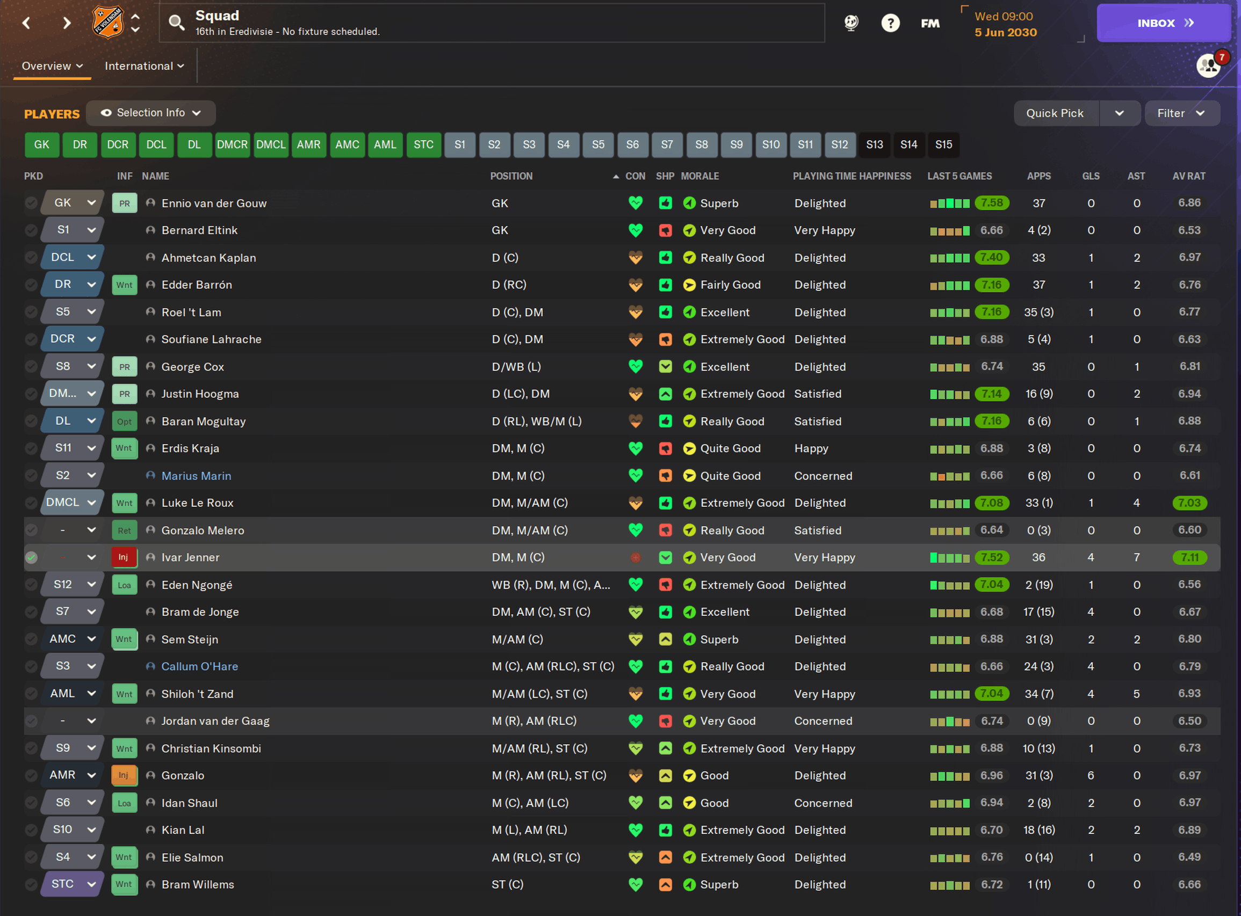
Task: Open Gonzalo Melero's position pick dropdown
Action: point(91,530)
